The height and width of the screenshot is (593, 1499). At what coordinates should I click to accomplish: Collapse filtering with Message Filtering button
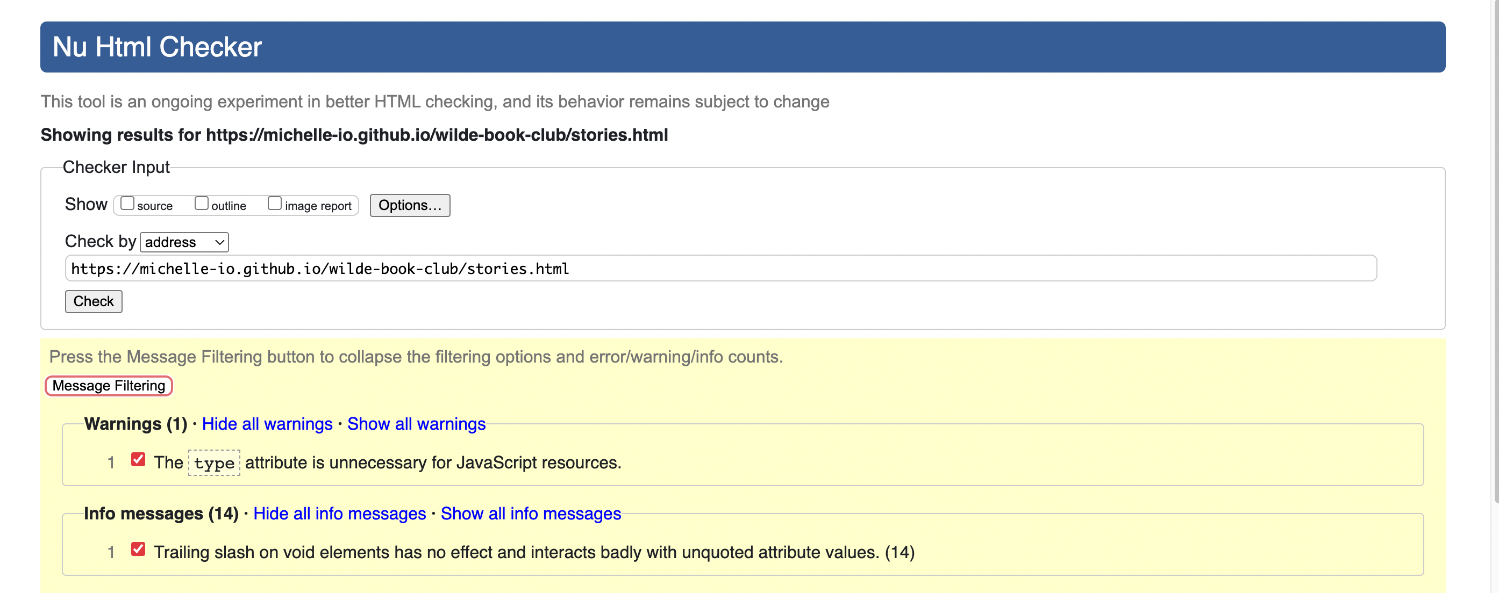coord(109,386)
